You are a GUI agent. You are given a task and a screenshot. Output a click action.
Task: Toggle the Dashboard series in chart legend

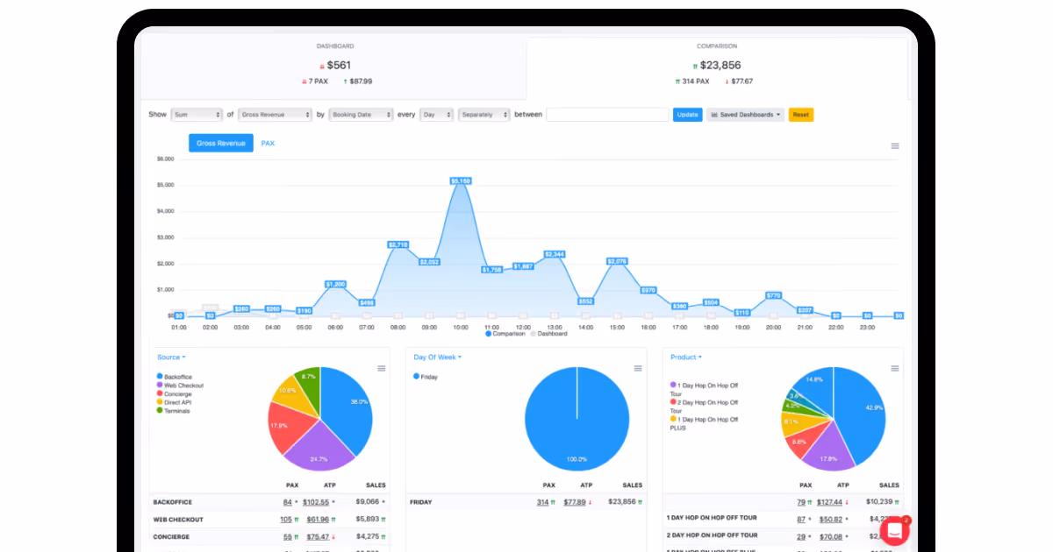pos(548,334)
